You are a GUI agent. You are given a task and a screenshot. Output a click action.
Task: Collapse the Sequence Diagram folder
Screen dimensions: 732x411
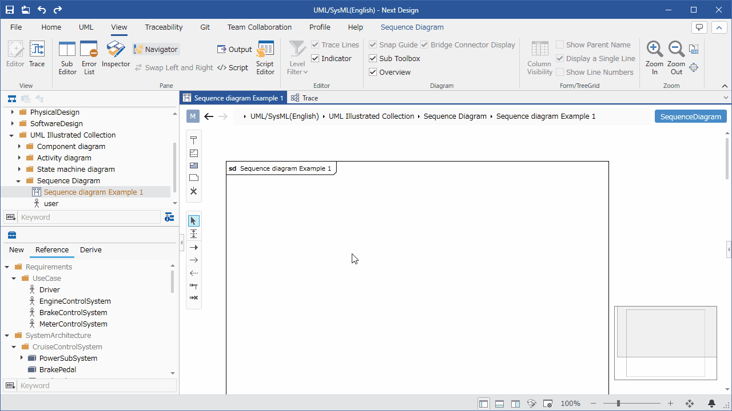19,181
